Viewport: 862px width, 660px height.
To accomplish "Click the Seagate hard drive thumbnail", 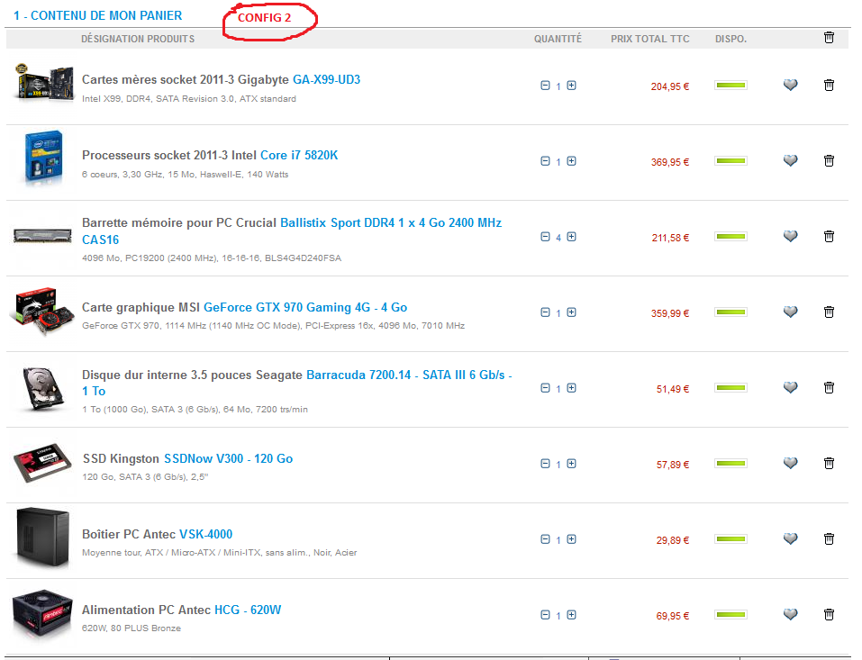I will click(41, 388).
